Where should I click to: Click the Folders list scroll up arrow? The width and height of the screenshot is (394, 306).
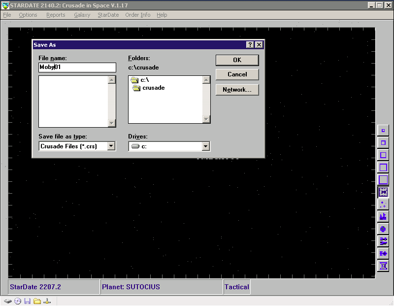(206, 80)
